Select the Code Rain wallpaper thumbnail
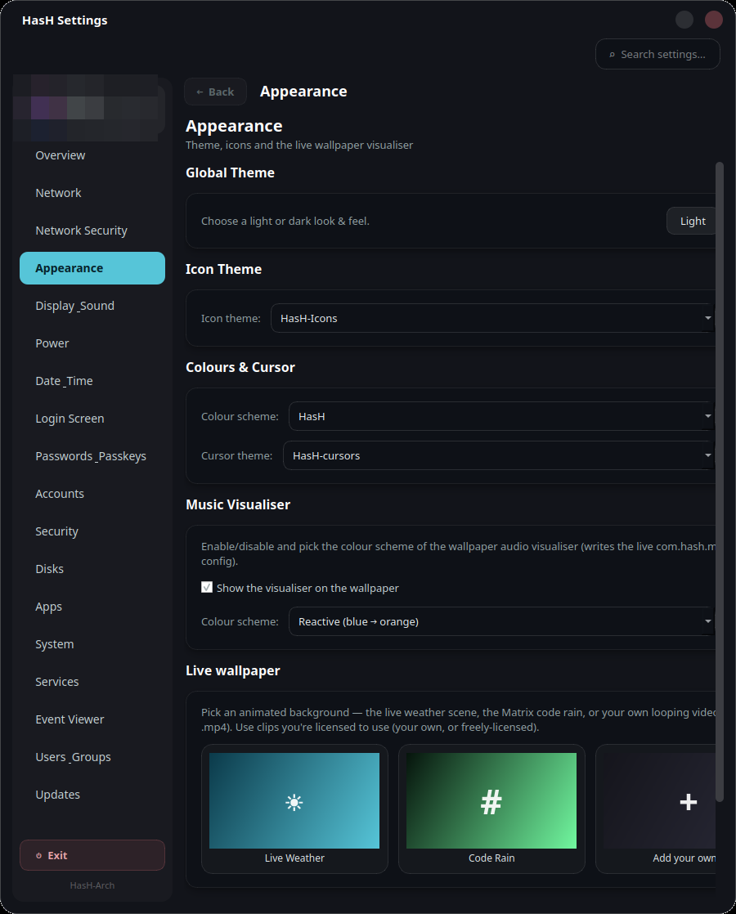The image size is (736, 914). [491, 800]
